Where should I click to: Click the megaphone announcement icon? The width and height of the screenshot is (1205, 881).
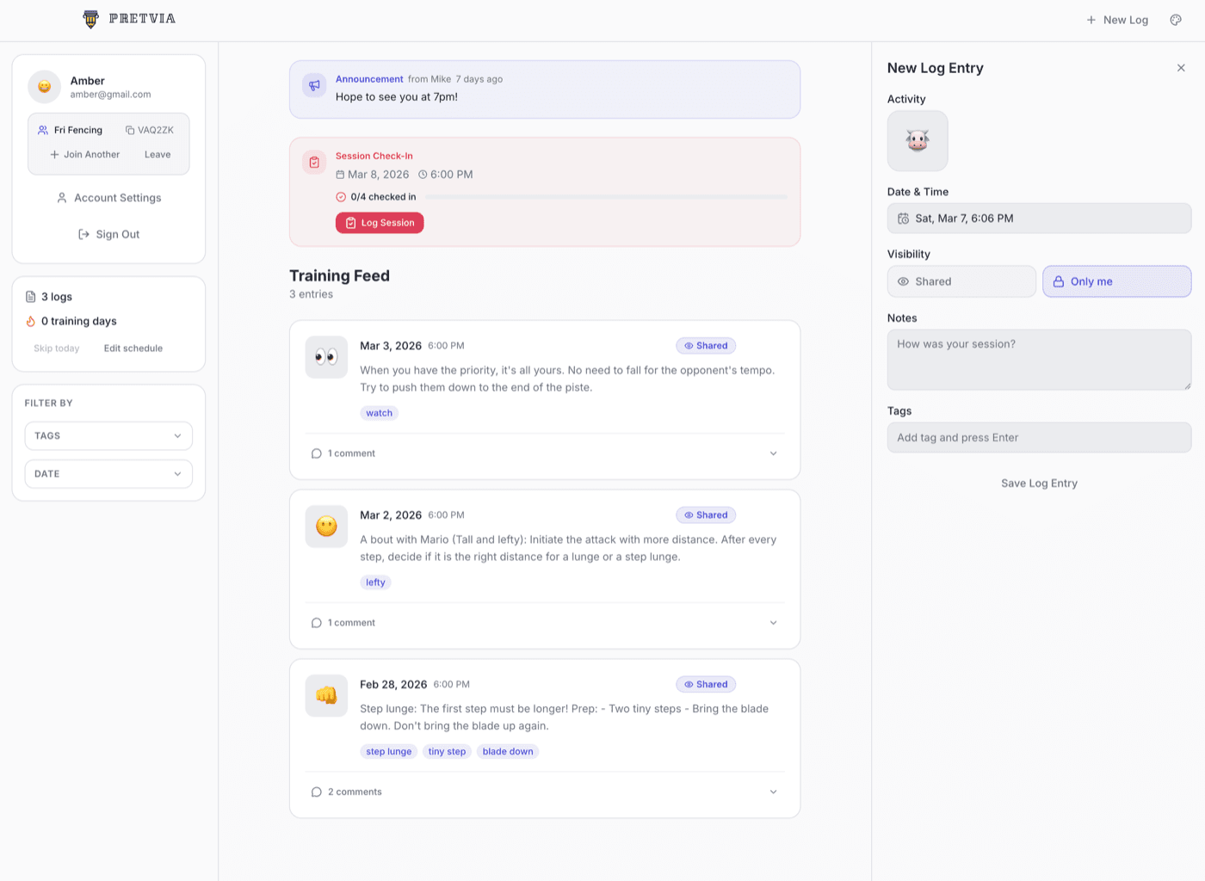coord(314,85)
